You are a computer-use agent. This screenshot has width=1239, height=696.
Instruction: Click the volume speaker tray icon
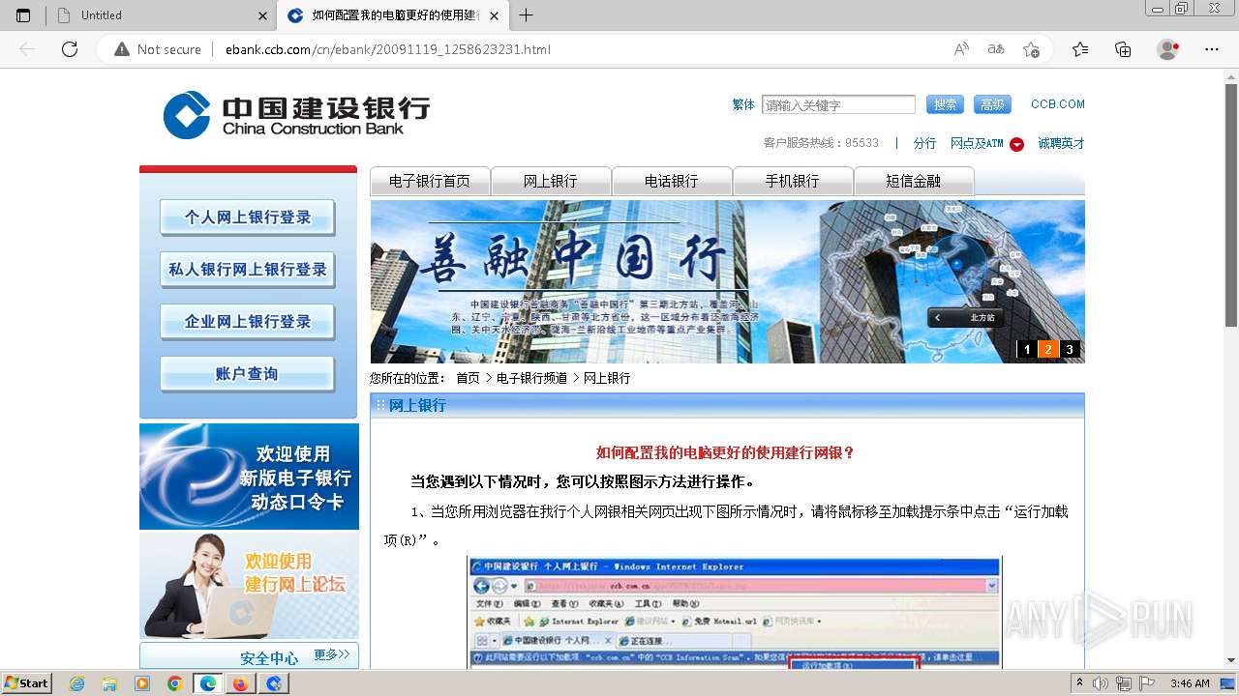[1099, 683]
